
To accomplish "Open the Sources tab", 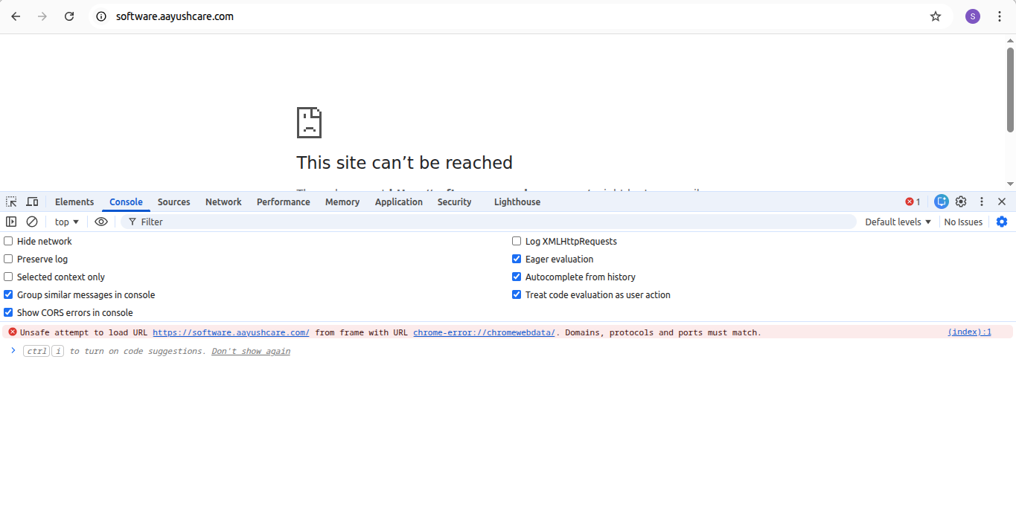I will pos(173,202).
